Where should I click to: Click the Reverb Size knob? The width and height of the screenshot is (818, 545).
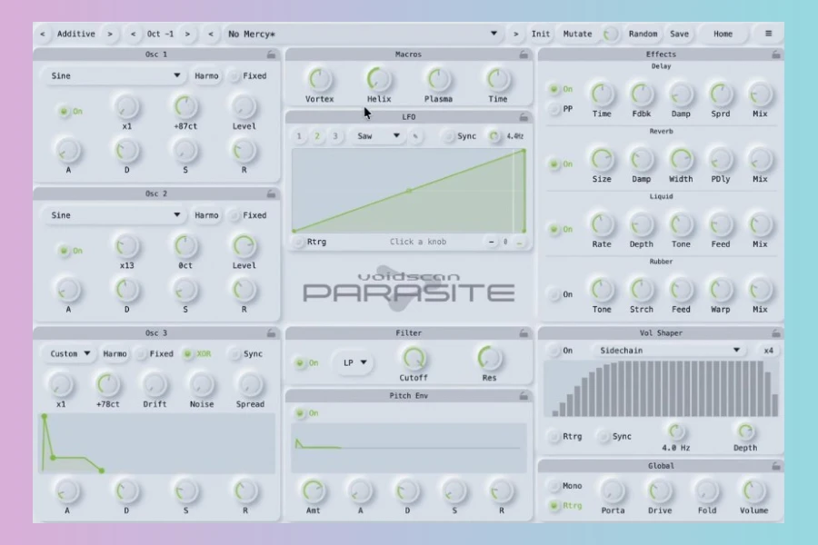click(x=602, y=160)
